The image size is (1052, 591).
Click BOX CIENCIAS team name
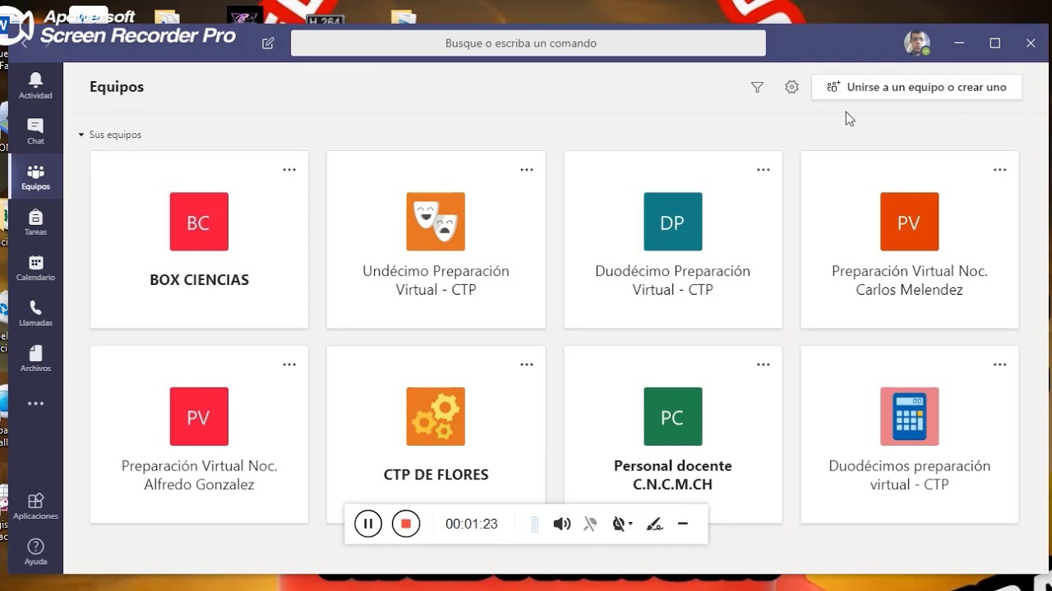click(x=199, y=280)
